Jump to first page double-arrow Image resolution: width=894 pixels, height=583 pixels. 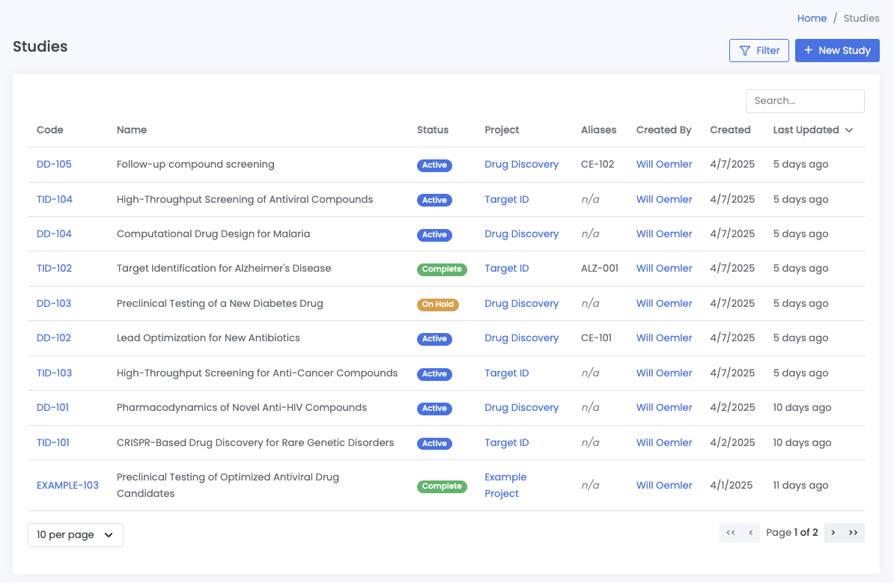[730, 532]
